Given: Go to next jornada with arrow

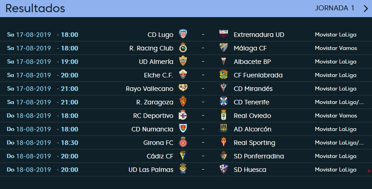Looking at the screenshot, I should tap(366, 9).
